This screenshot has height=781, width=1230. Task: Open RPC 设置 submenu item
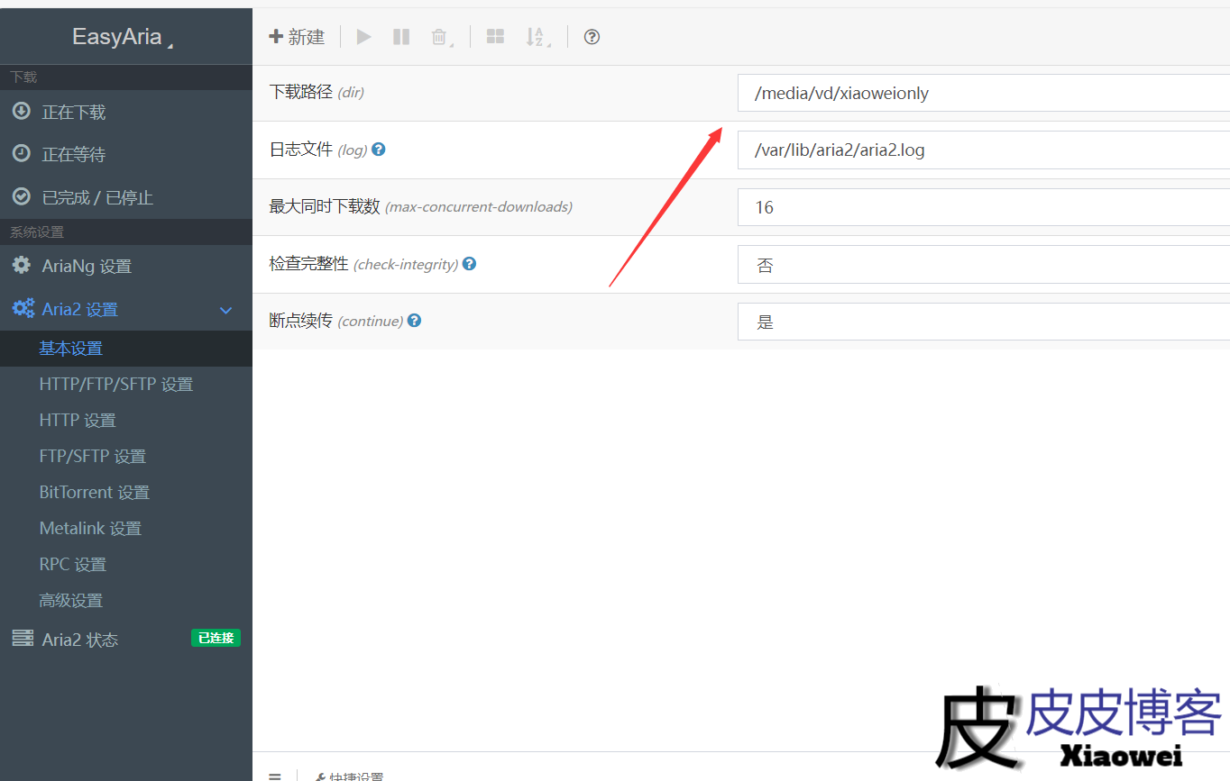pyautogui.click(x=72, y=565)
